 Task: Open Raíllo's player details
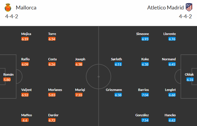click(25, 59)
